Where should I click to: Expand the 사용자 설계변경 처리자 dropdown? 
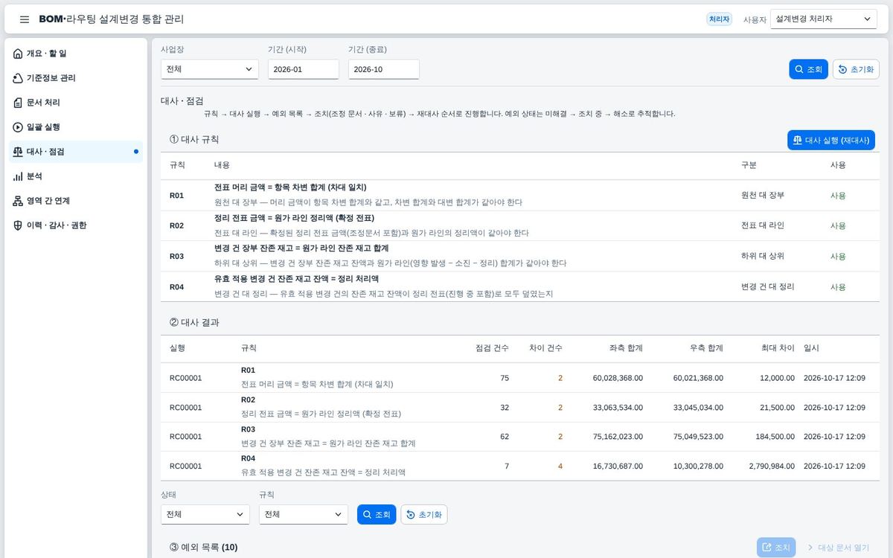[824, 19]
